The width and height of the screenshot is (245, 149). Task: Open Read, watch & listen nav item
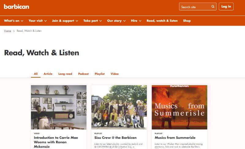(162, 21)
